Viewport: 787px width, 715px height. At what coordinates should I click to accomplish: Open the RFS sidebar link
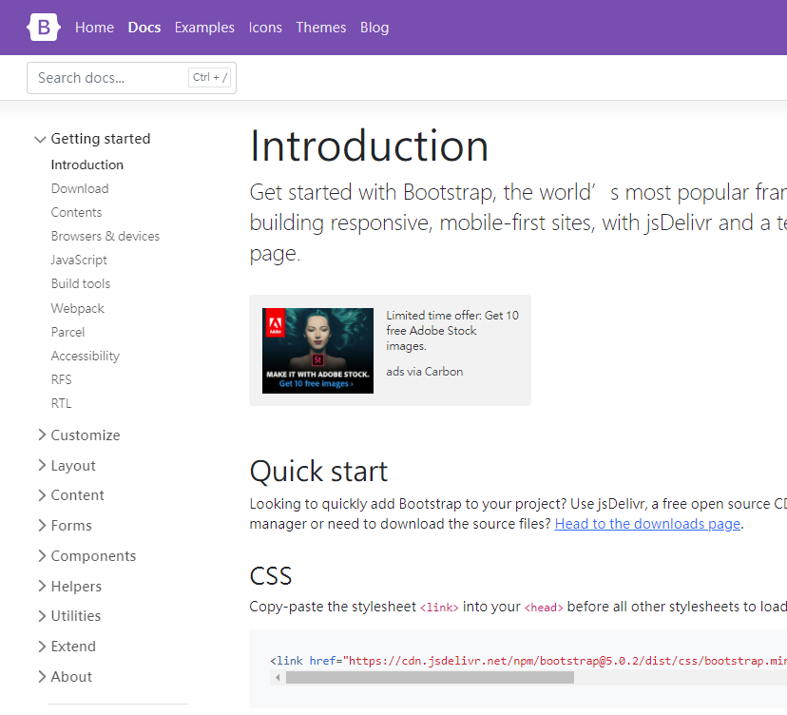pos(61,379)
